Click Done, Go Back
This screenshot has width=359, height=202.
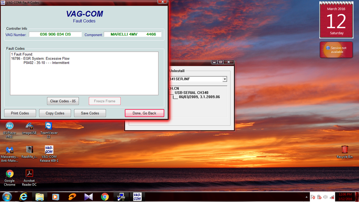(144, 113)
